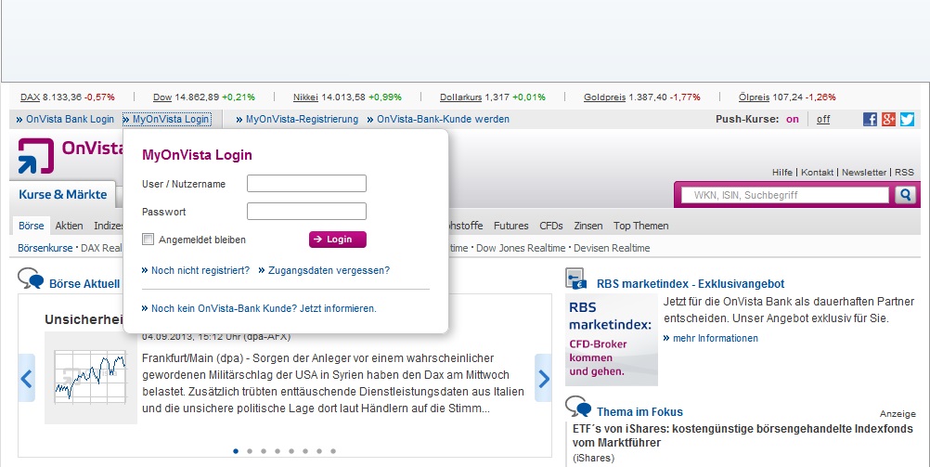
Task: Show the next news slide arrow
Action: tap(543, 378)
